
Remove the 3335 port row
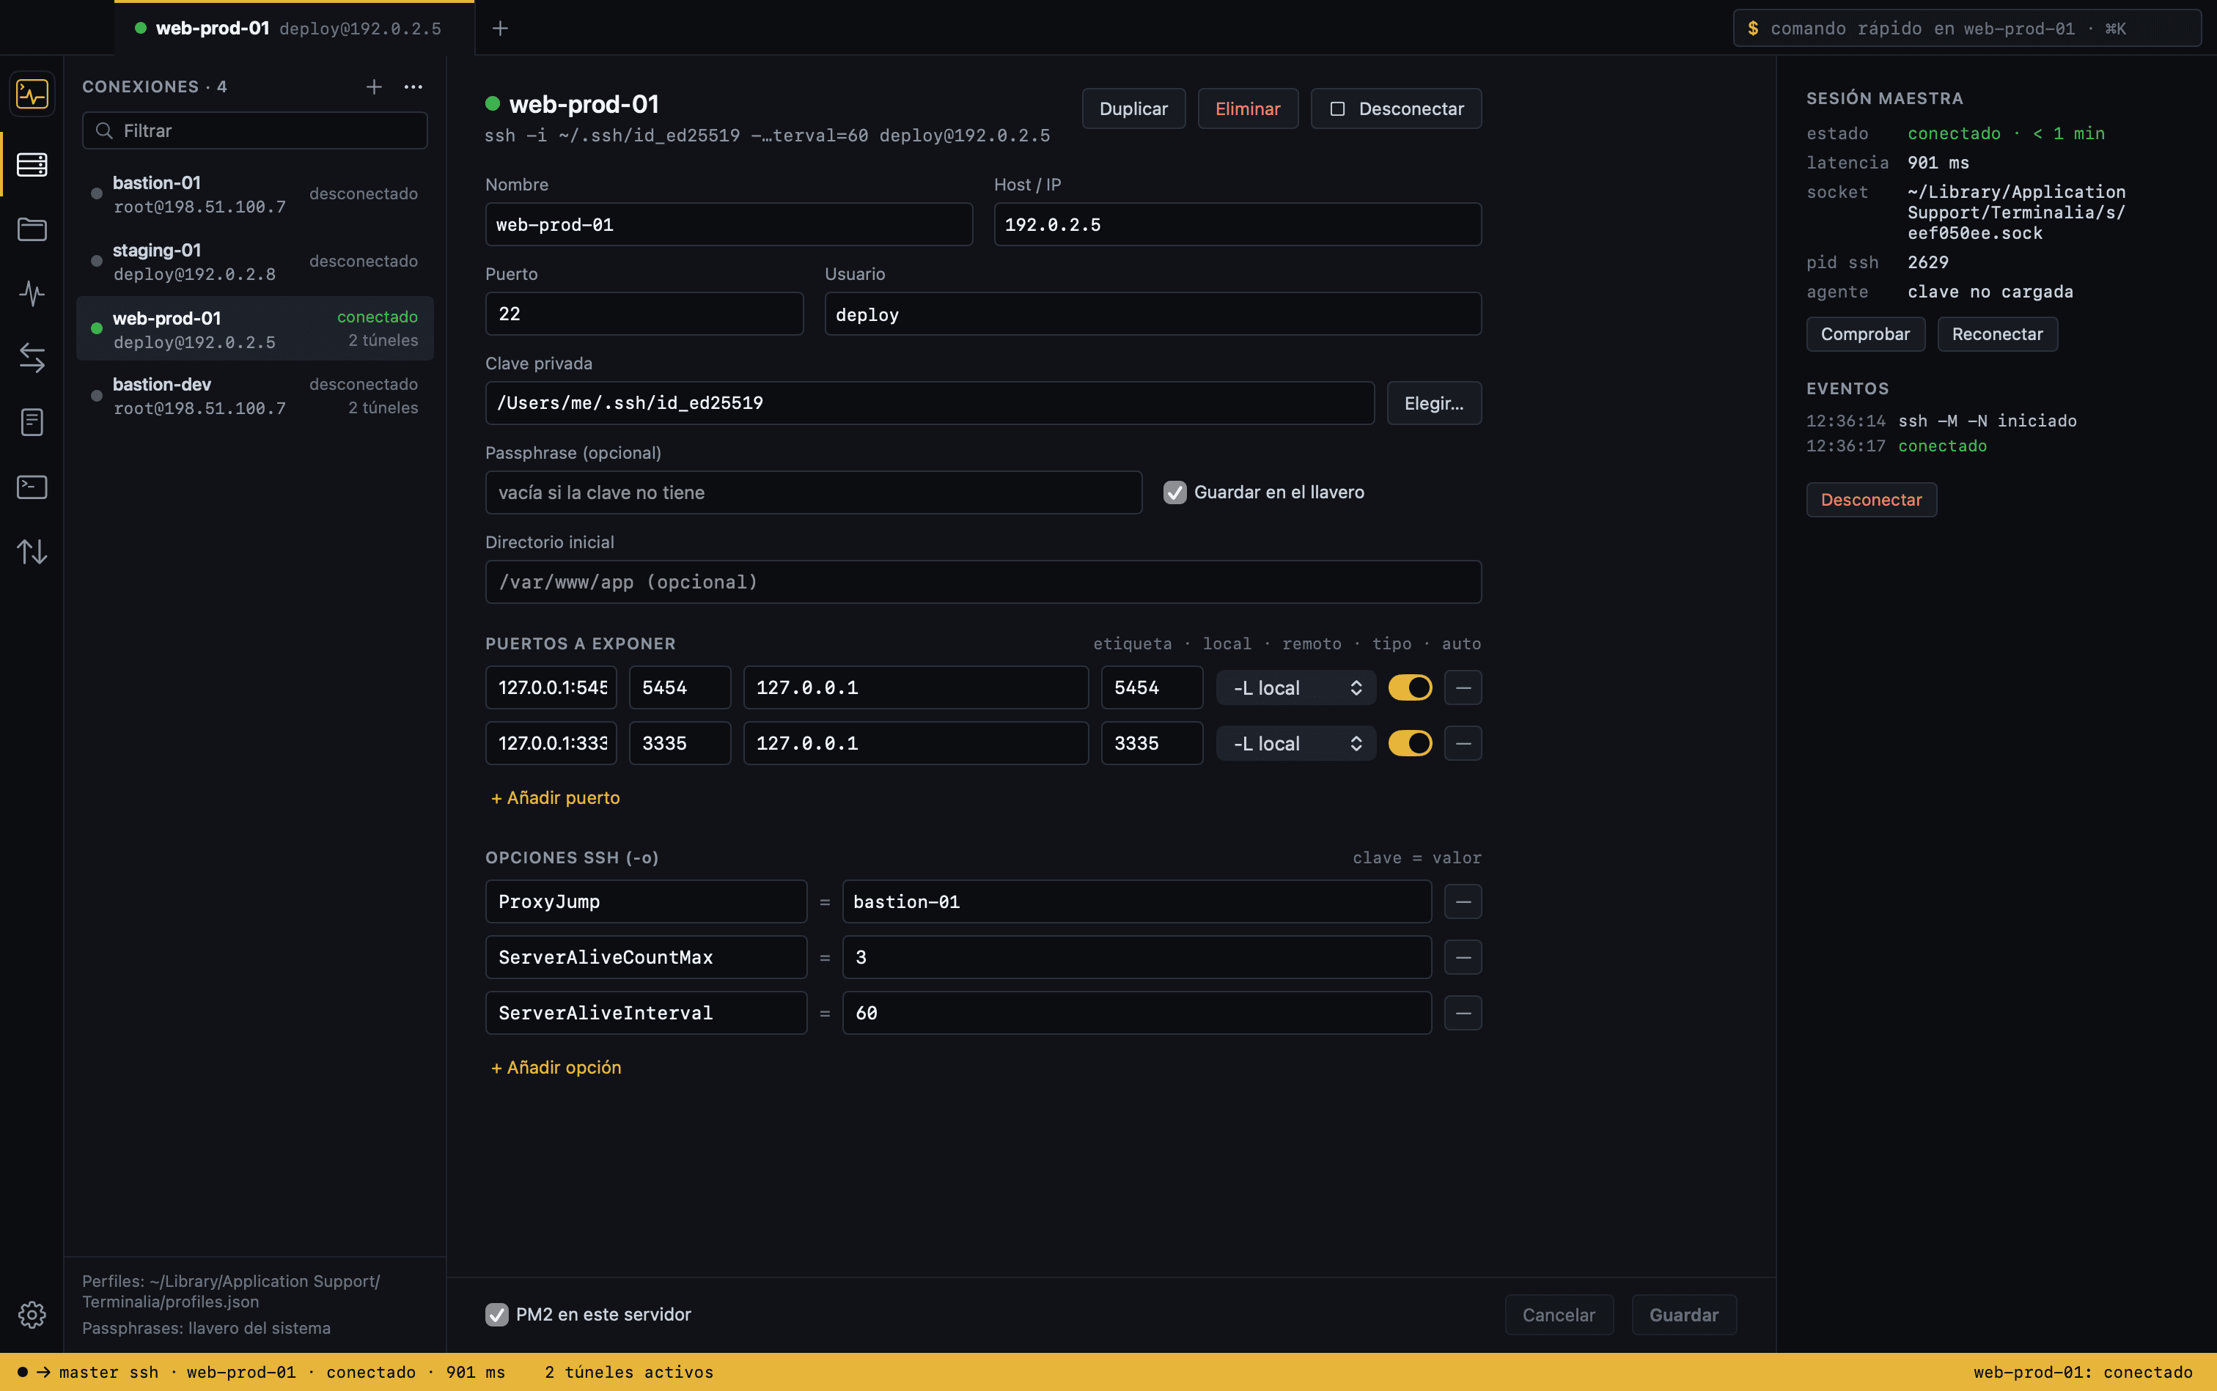coord(1463,743)
